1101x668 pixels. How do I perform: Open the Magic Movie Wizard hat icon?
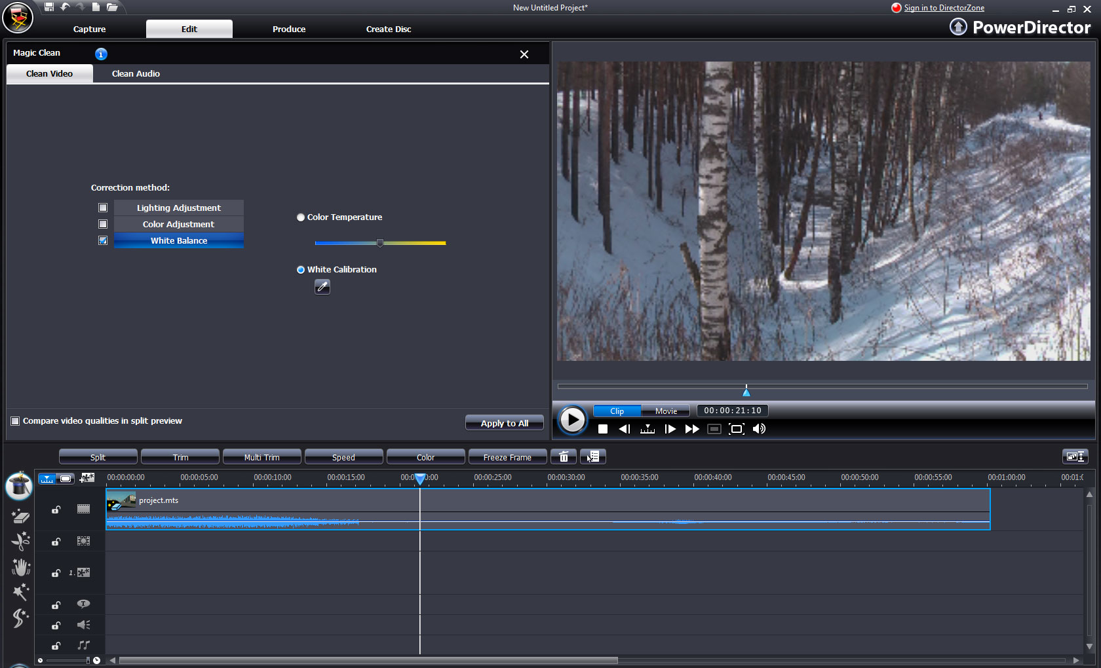coord(19,487)
